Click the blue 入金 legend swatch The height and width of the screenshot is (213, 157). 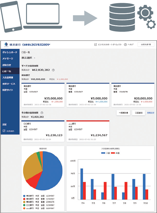point(103,153)
